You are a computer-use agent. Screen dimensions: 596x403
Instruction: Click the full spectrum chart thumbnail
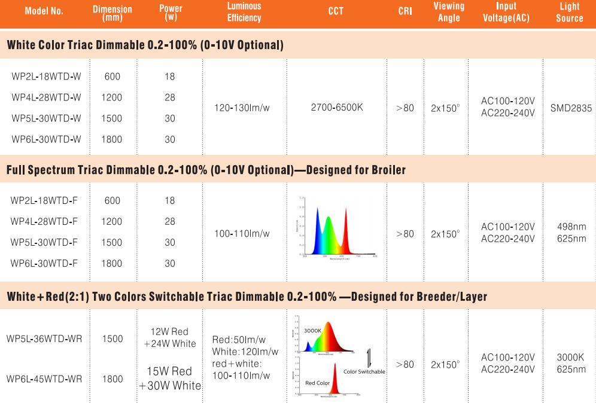[337, 228]
